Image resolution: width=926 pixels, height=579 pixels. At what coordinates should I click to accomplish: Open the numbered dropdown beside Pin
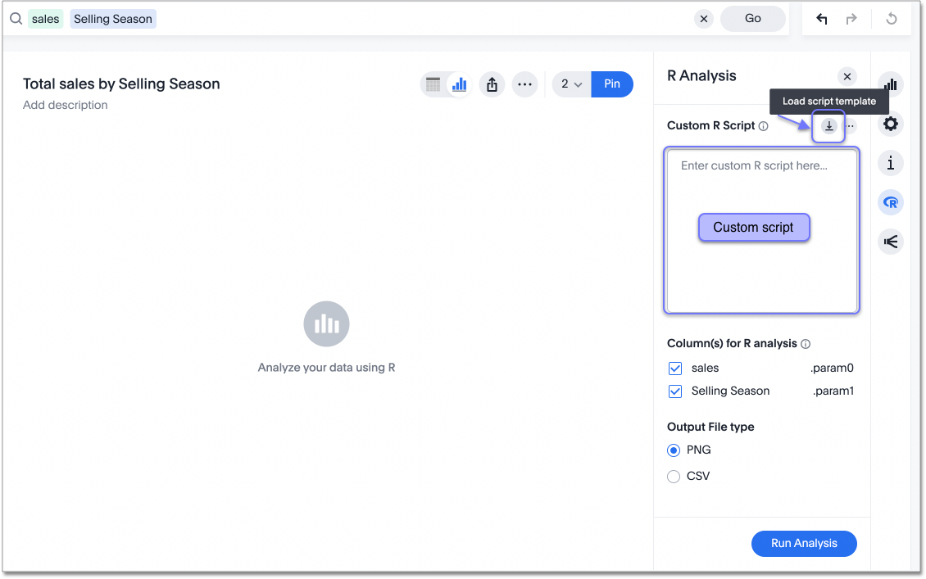point(571,84)
